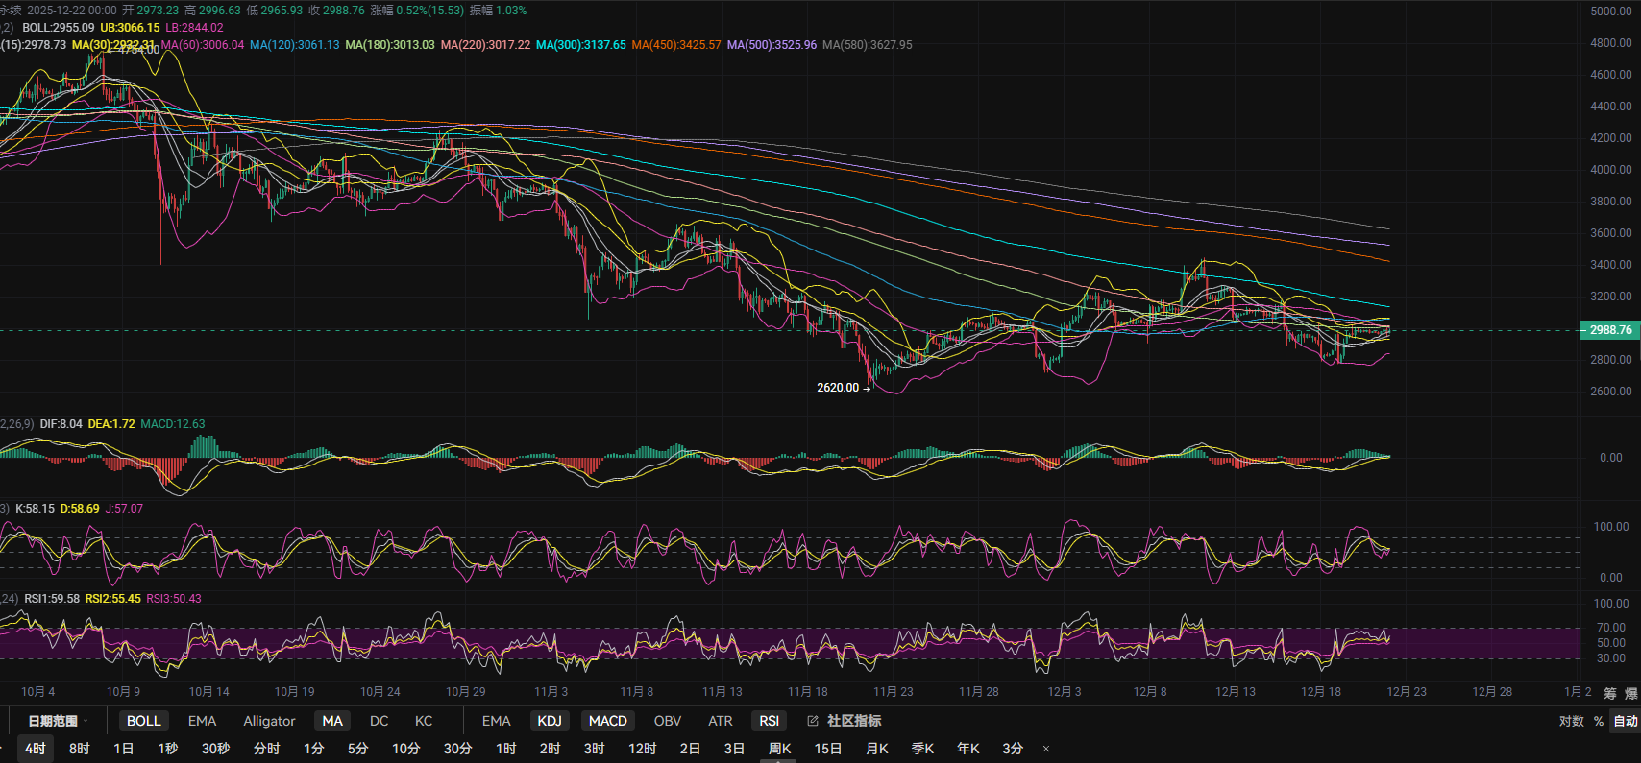Image resolution: width=1641 pixels, height=763 pixels.
Task: Select the 1日 timeframe tab
Action: [x=124, y=749]
